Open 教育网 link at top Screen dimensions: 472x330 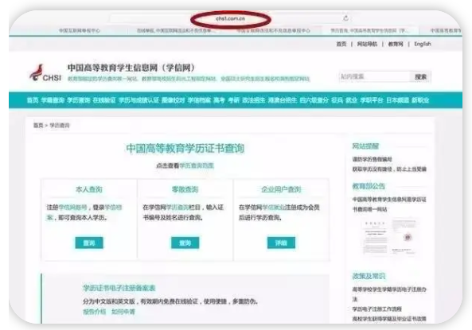pos(396,44)
